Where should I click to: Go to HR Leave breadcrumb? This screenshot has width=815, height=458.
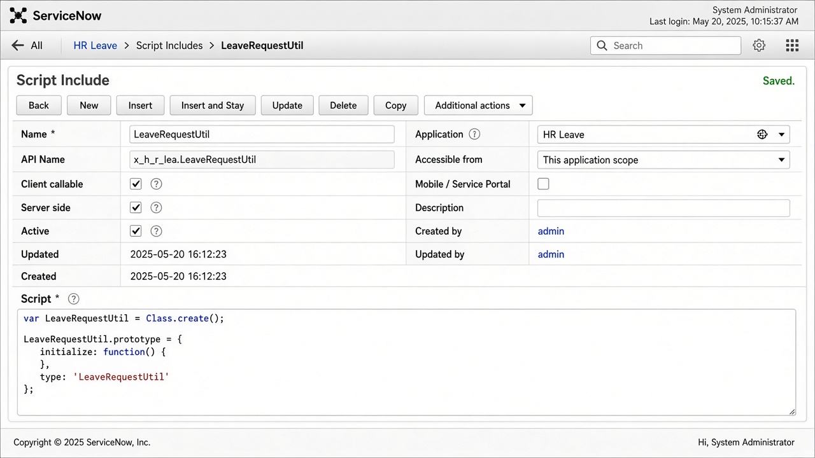pyautogui.click(x=96, y=46)
